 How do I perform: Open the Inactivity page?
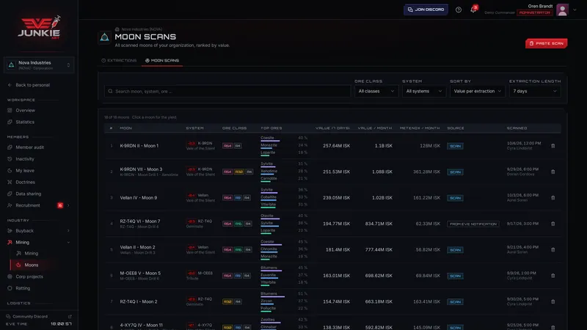[x=25, y=159]
